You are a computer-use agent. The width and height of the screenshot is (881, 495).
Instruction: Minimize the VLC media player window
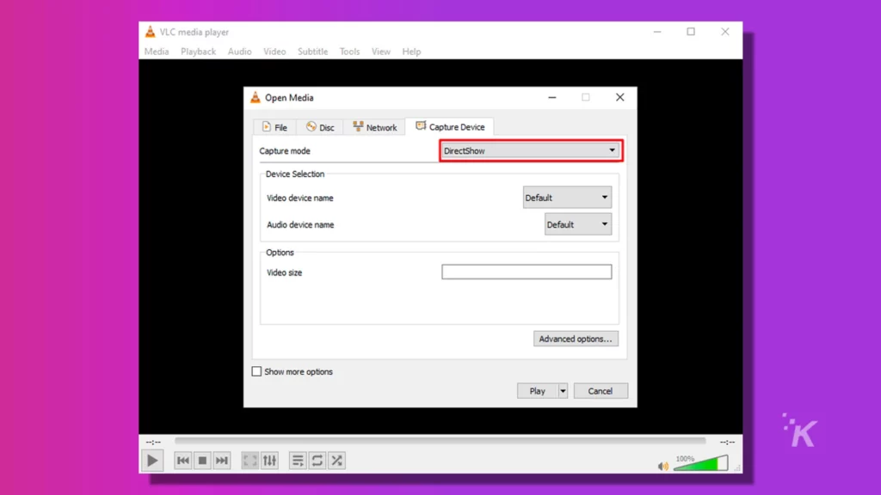point(657,32)
